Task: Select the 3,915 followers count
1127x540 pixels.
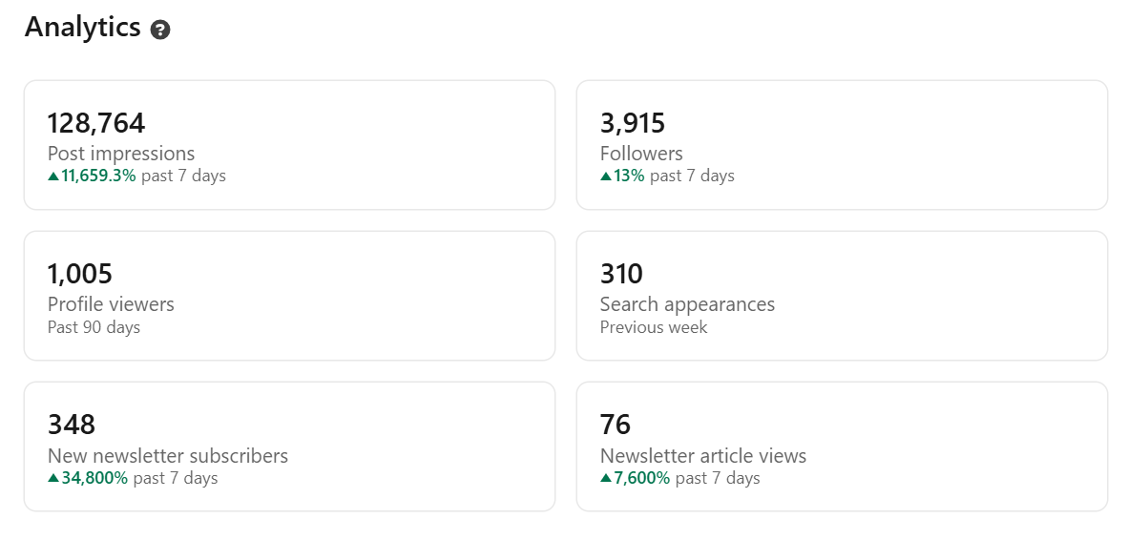Action: pos(633,123)
